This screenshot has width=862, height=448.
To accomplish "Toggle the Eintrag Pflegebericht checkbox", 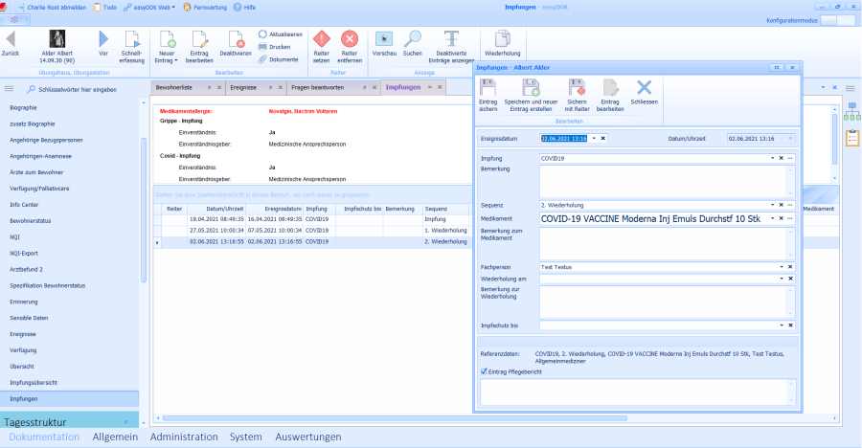I will [484, 370].
